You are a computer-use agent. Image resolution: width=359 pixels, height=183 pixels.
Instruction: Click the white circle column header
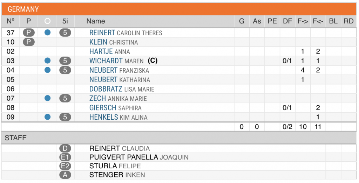[x=47, y=21]
